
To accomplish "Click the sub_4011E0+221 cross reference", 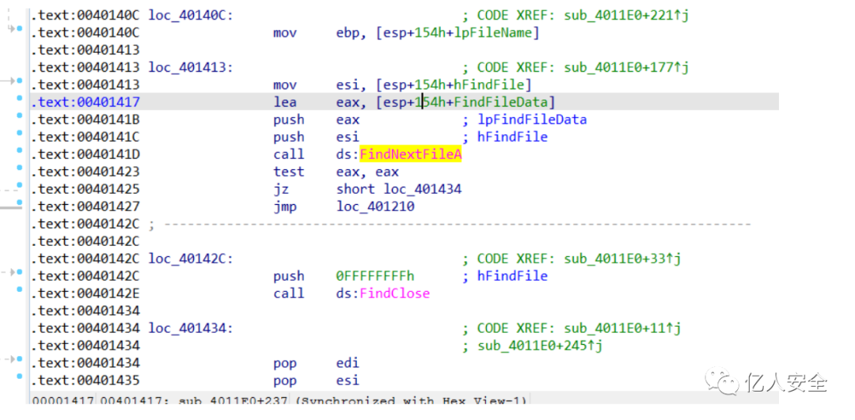I will 626,15.
